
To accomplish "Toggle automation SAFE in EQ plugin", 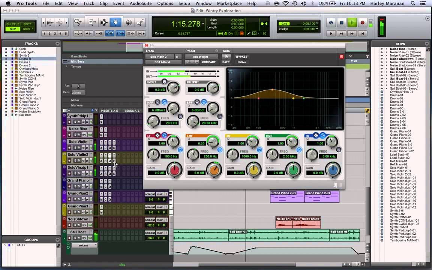I will click(x=226, y=62).
